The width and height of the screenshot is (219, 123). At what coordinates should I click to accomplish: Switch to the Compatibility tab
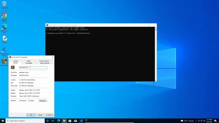(29, 63)
